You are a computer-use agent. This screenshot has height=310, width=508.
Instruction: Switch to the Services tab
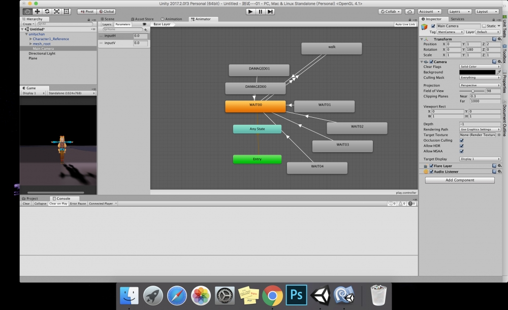point(457,19)
